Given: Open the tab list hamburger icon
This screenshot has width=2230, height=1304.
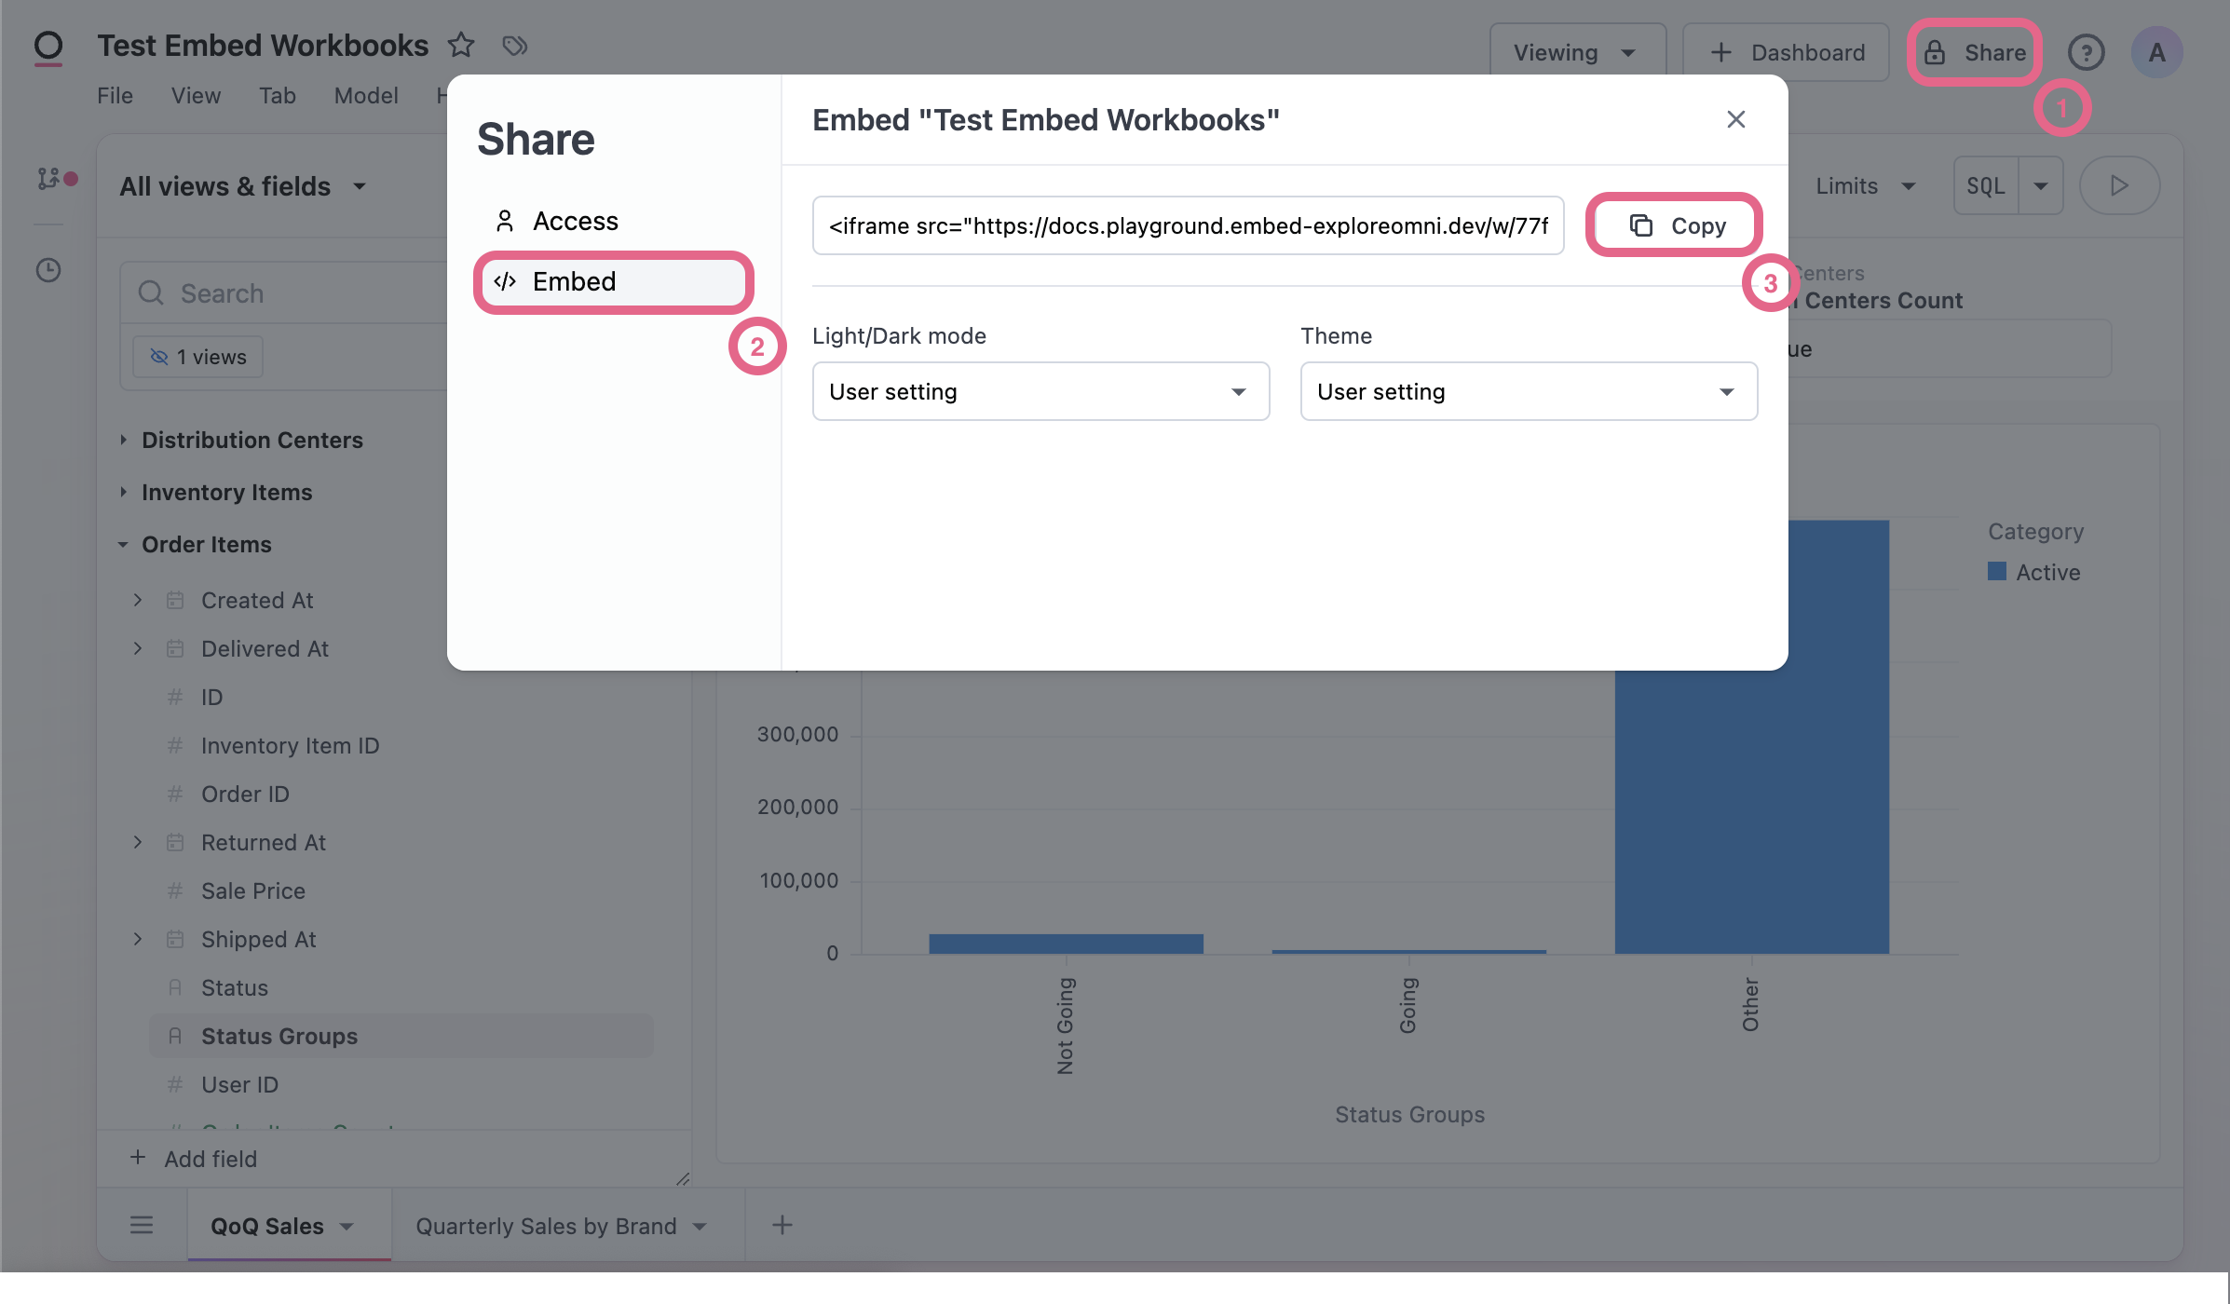Looking at the screenshot, I should [x=142, y=1225].
